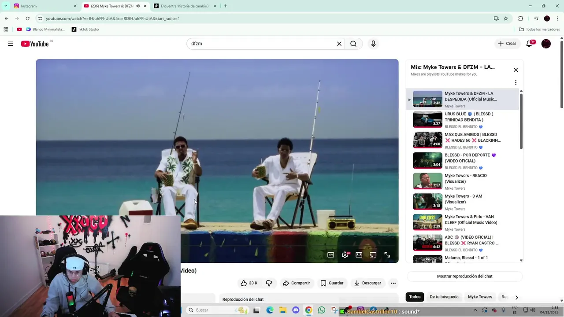Open the Chrome media control button
Viewport: 564px width, 317px height.
point(536,18)
